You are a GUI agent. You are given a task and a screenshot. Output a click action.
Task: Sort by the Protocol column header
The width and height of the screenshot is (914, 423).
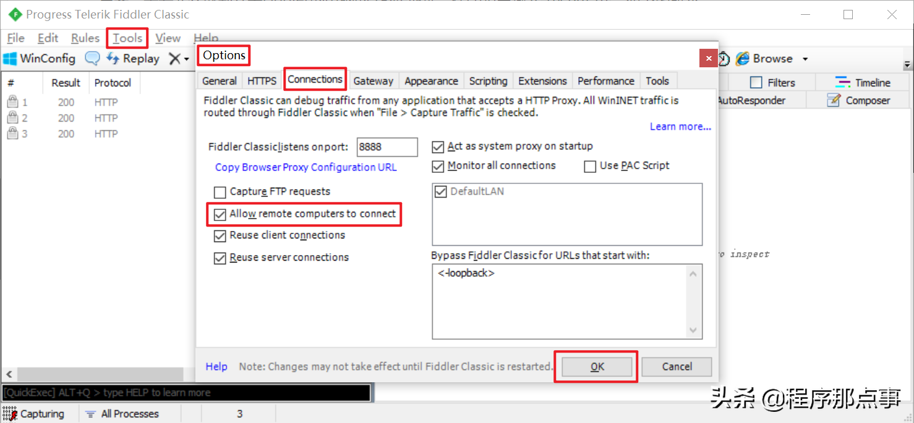[x=113, y=83]
